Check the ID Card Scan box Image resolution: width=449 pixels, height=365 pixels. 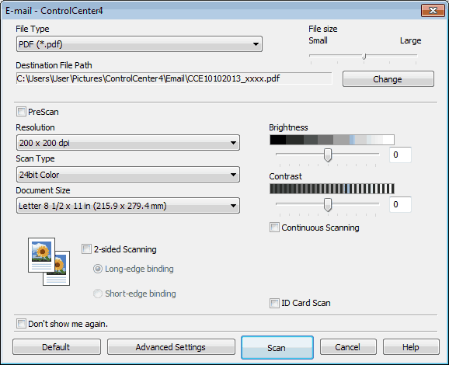tap(274, 303)
